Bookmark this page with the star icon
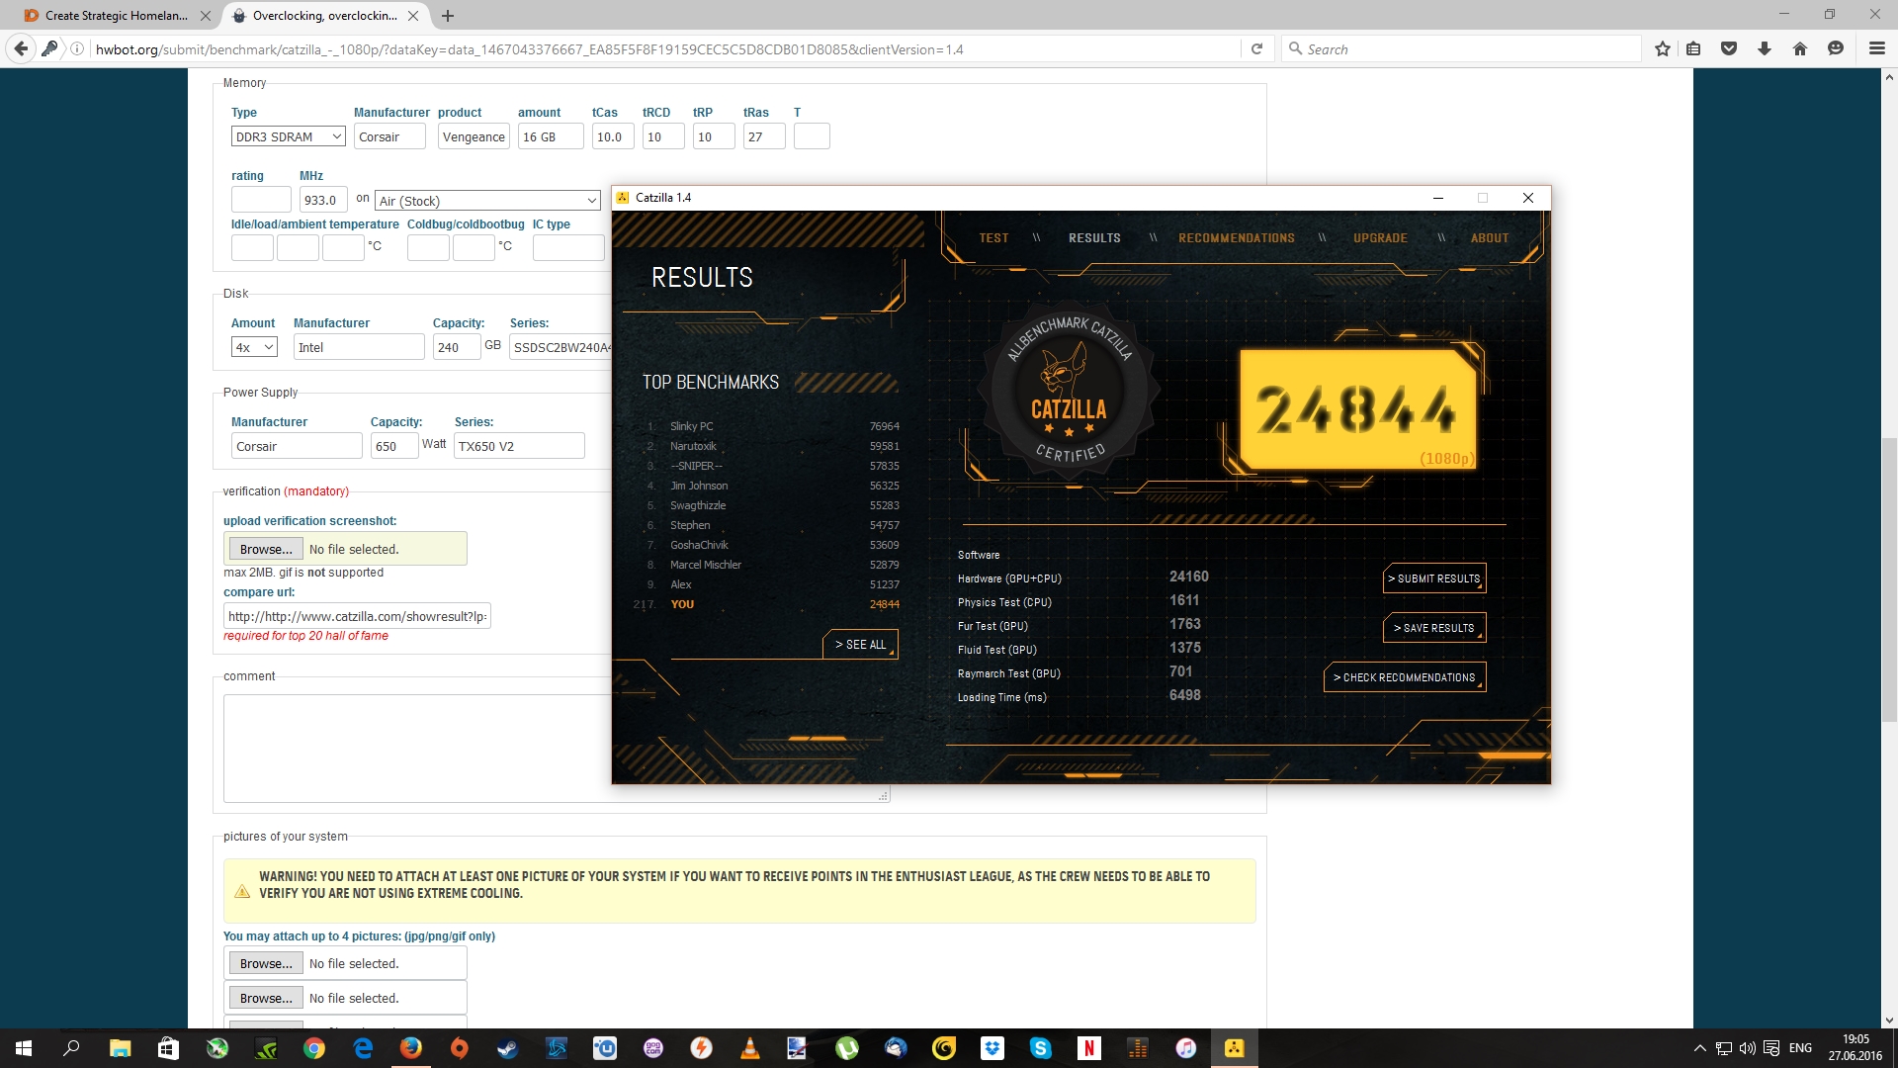The image size is (1898, 1068). 1663,48
